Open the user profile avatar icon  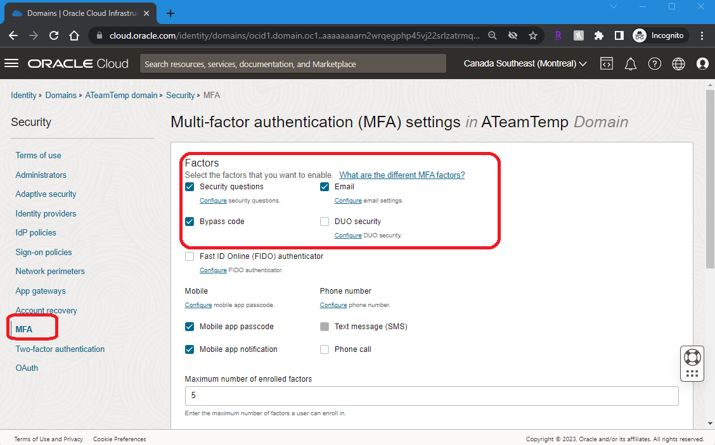click(702, 64)
